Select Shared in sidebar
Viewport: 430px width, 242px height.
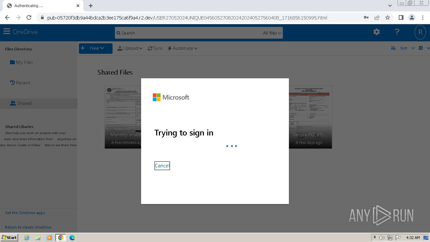[x=21, y=103]
